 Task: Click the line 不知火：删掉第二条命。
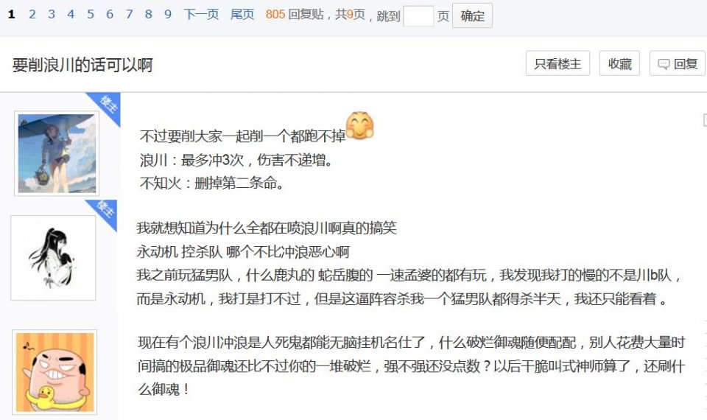[212, 183]
